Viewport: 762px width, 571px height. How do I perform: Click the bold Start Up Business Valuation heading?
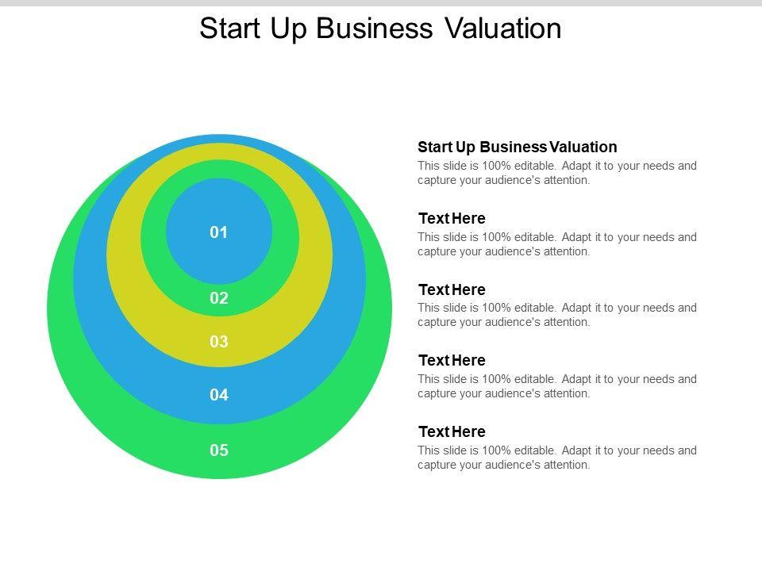coord(517,147)
